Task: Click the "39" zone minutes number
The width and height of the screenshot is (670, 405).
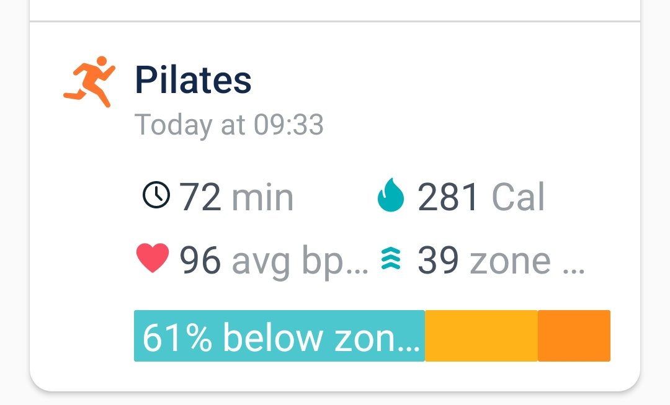Action: pos(438,260)
